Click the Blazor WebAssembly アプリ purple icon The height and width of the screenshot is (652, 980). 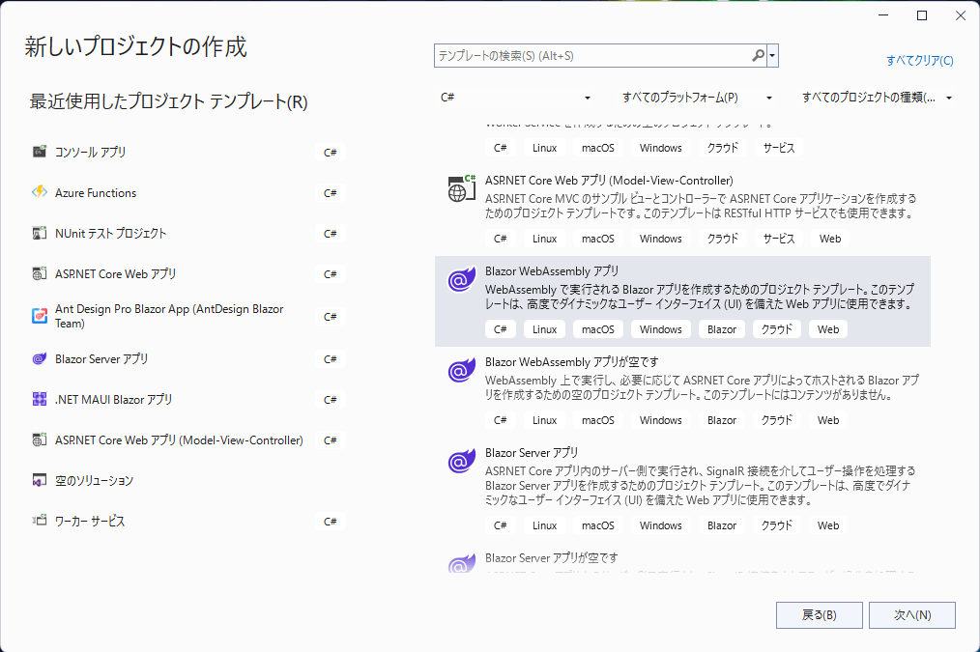point(461,280)
